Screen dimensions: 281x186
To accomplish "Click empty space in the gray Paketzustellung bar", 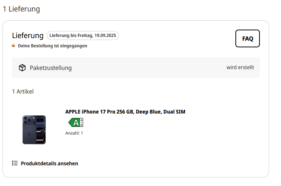I will (148, 68).
